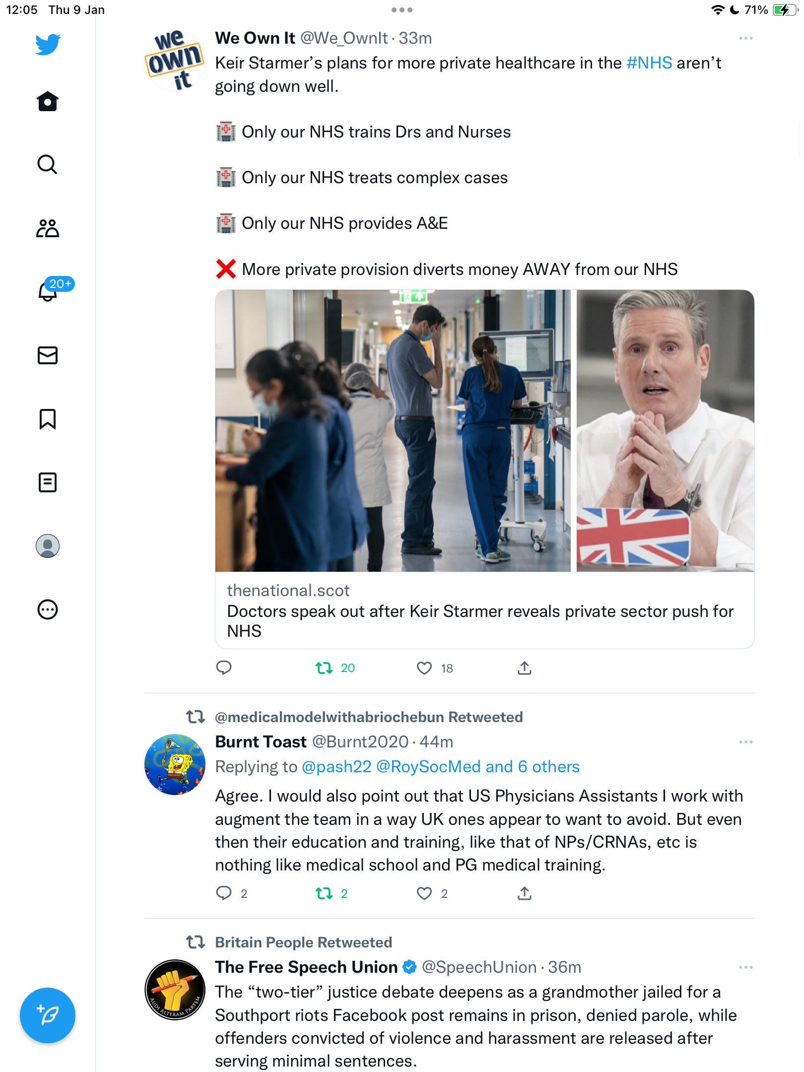Open the #NHS hashtag link
The image size is (804, 1072).
649,63
